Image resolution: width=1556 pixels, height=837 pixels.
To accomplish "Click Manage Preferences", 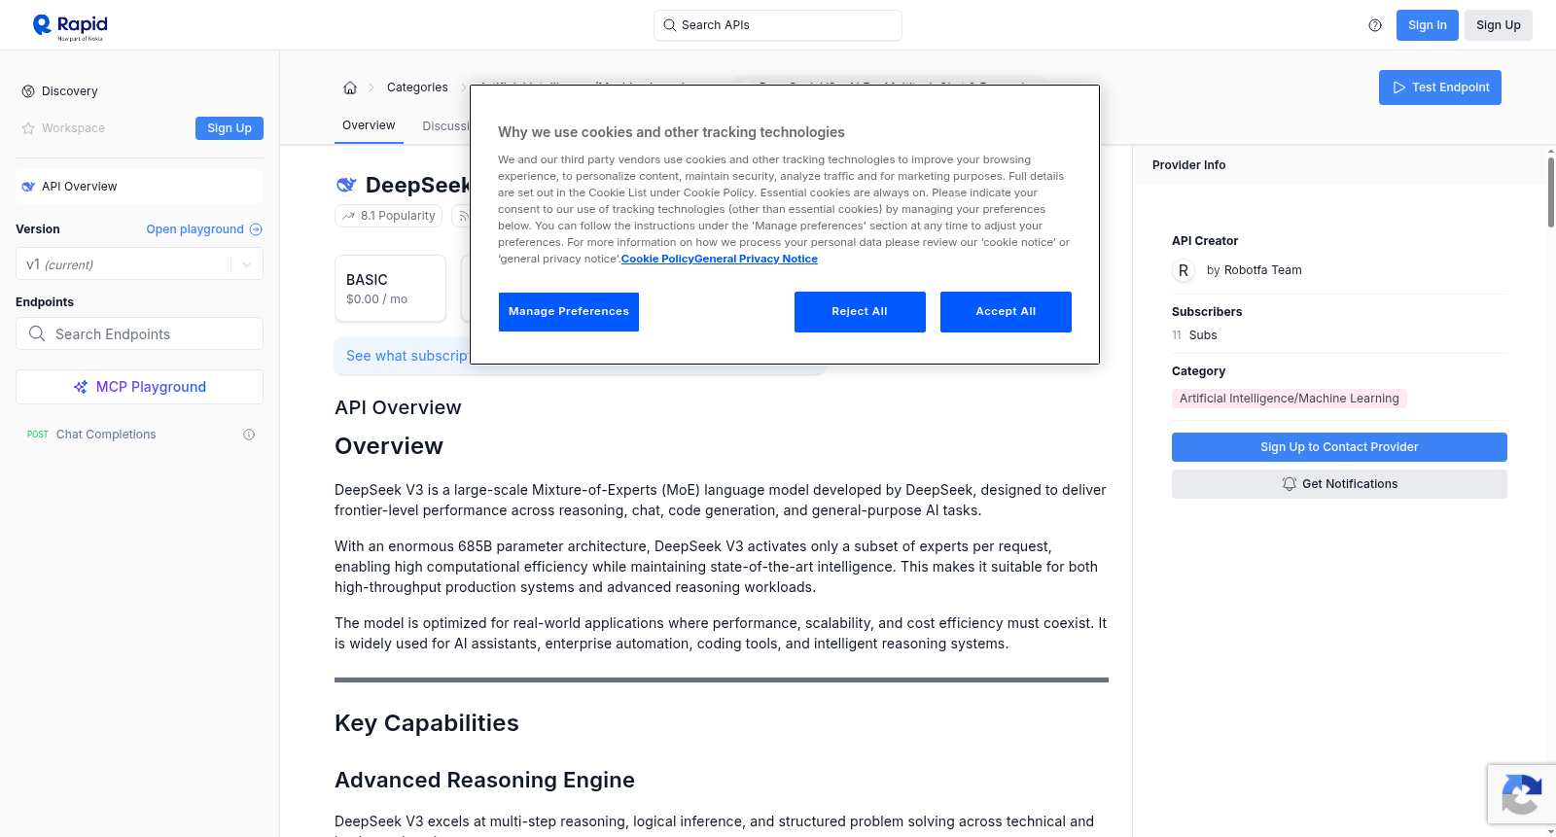I will [x=569, y=312].
